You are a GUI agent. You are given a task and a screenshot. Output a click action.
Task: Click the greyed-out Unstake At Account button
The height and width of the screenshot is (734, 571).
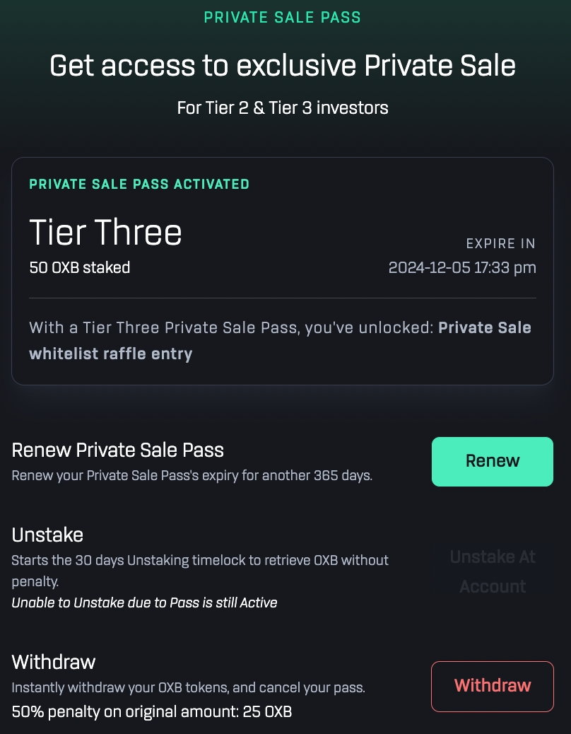[492, 571]
